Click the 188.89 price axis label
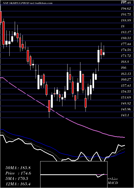 (x=126, y=20)
